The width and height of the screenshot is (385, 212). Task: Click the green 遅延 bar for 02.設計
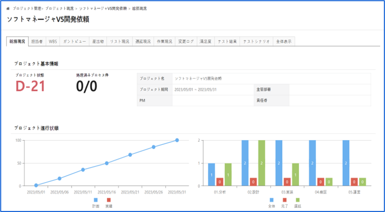(261, 163)
